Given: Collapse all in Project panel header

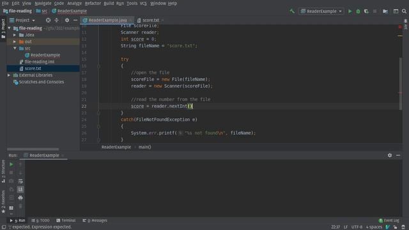Looking at the screenshot, I should 57,20.
